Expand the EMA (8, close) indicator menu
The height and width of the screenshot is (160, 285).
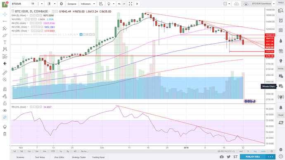27,15
